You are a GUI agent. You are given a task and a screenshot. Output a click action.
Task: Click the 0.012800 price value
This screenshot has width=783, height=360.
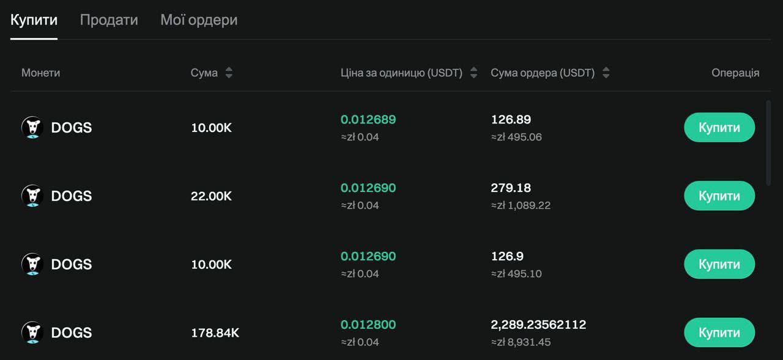[x=368, y=325]
